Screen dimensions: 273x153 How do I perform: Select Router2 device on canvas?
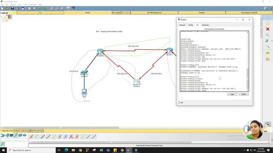[x=137, y=81]
